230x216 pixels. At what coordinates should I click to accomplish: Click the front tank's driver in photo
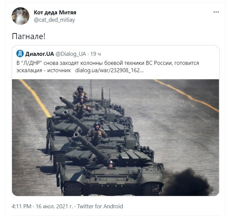click(111, 164)
